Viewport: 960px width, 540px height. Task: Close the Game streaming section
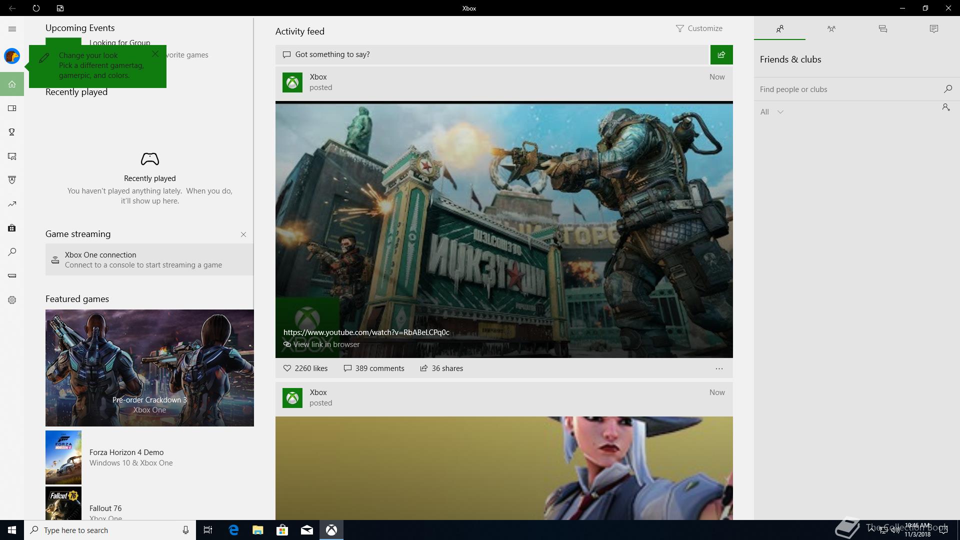point(243,234)
